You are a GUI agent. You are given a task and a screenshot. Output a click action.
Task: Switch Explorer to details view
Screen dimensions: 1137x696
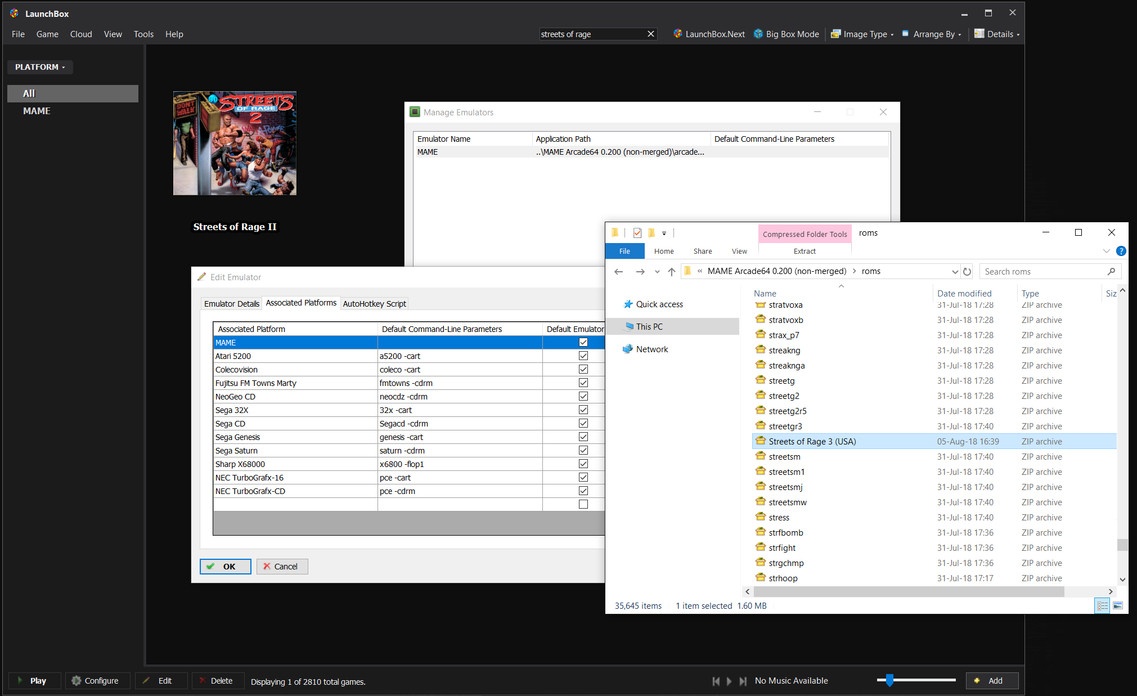point(1102,606)
